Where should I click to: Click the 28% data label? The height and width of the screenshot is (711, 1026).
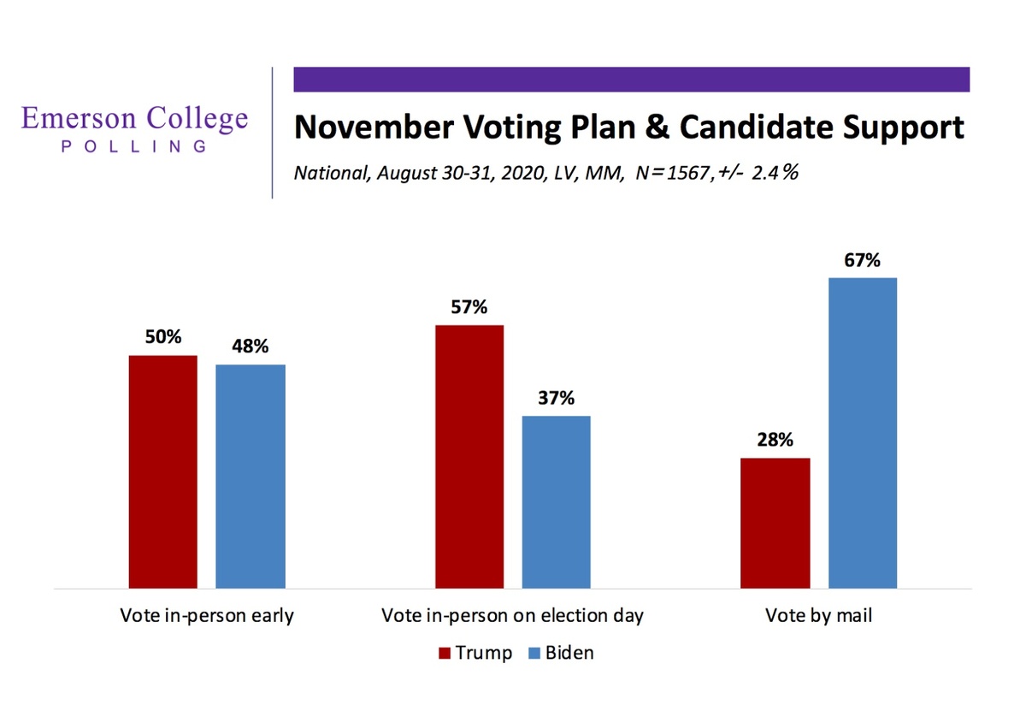click(775, 441)
